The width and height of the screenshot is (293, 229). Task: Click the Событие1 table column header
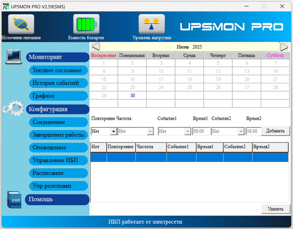181,147
